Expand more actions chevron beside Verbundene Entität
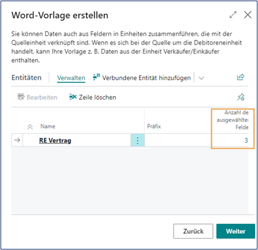The image size is (258, 250). [201, 78]
